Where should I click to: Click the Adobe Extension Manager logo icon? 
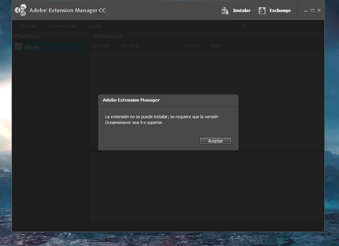(21, 10)
